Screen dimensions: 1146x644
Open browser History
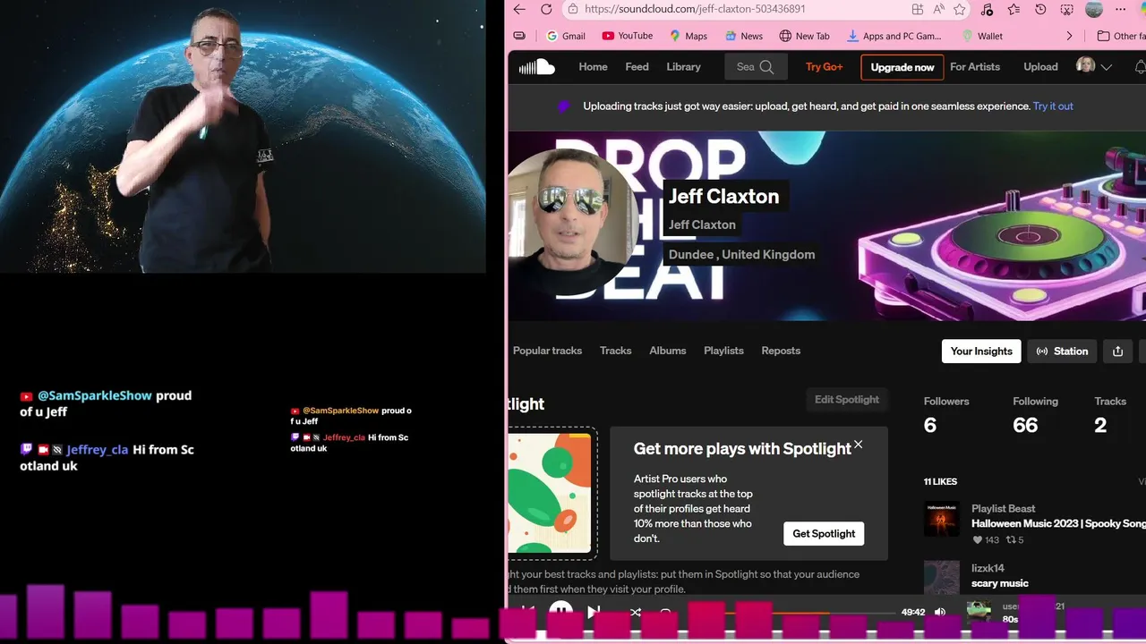pyautogui.click(x=1040, y=9)
